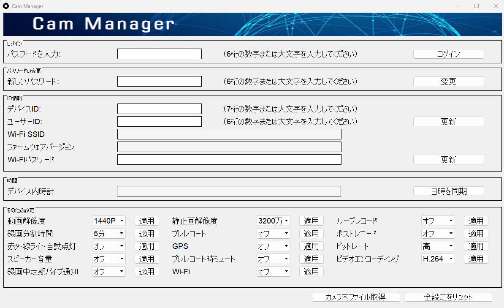This screenshot has height=308, width=504.
Task: Click the gear icon in the title bar
Action: [x=5, y=6]
